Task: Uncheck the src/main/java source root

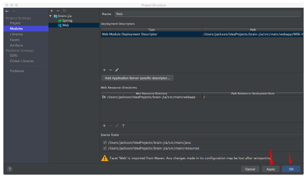Action: (105, 143)
